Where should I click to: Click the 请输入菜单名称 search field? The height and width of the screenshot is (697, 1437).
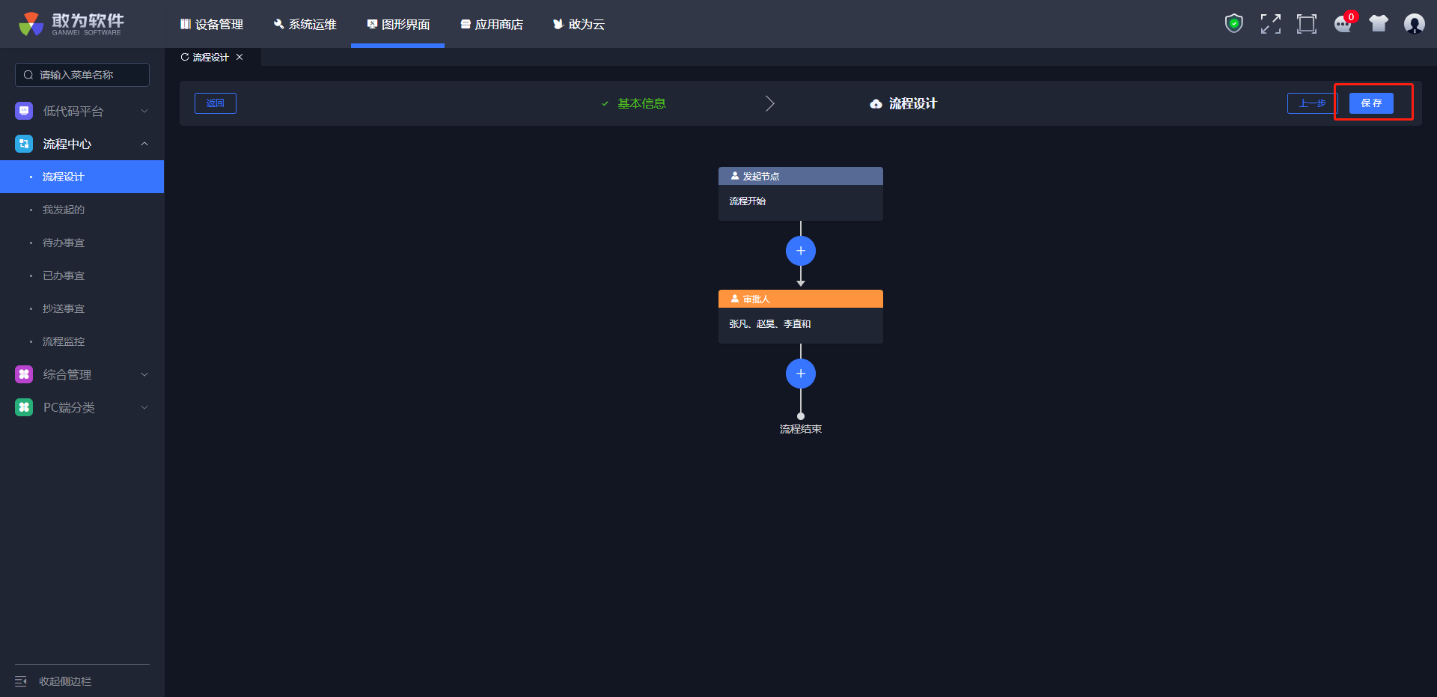coord(82,75)
